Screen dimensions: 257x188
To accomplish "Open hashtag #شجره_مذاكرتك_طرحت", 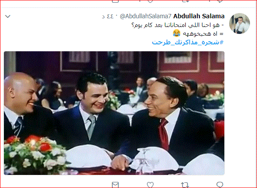I will tap(188, 42).
